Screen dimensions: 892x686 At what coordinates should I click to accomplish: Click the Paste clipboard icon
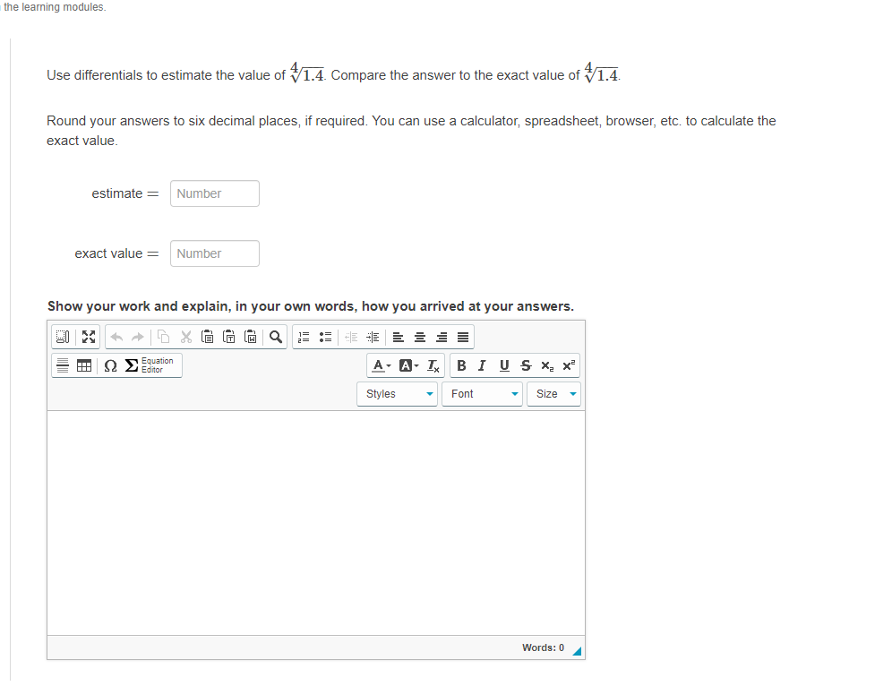coord(208,337)
